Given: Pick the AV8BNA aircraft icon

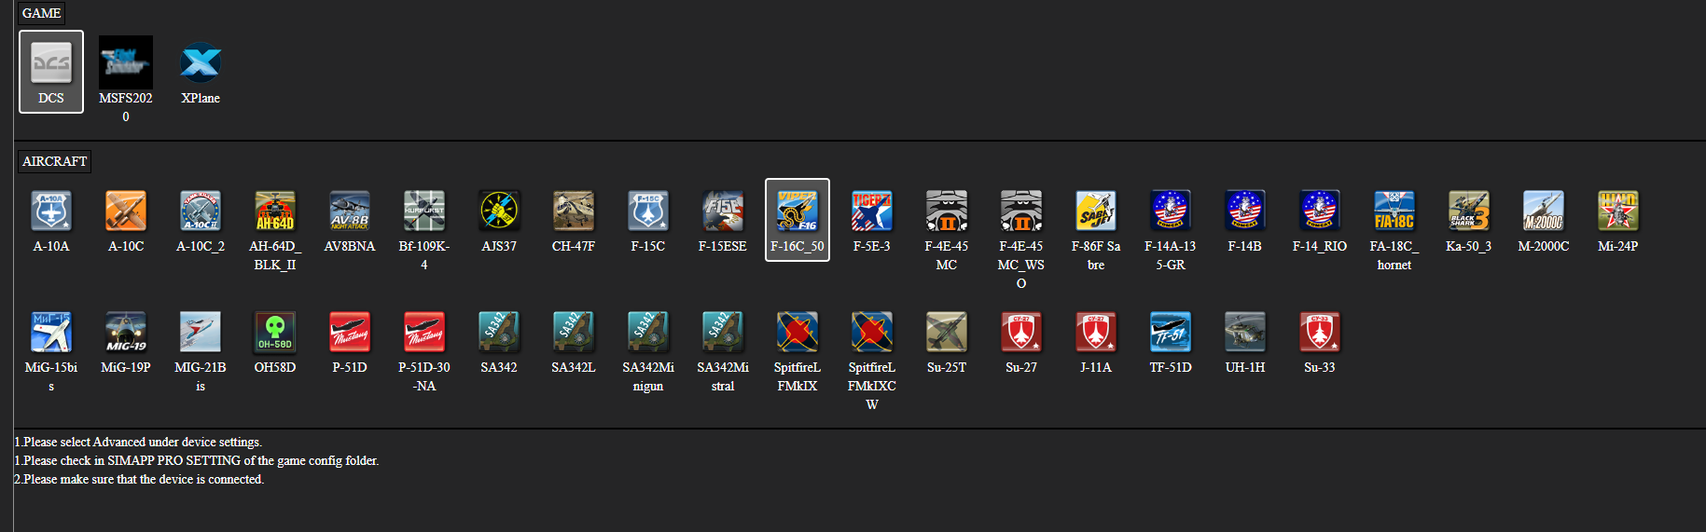Looking at the screenshot, I should 350,211.
